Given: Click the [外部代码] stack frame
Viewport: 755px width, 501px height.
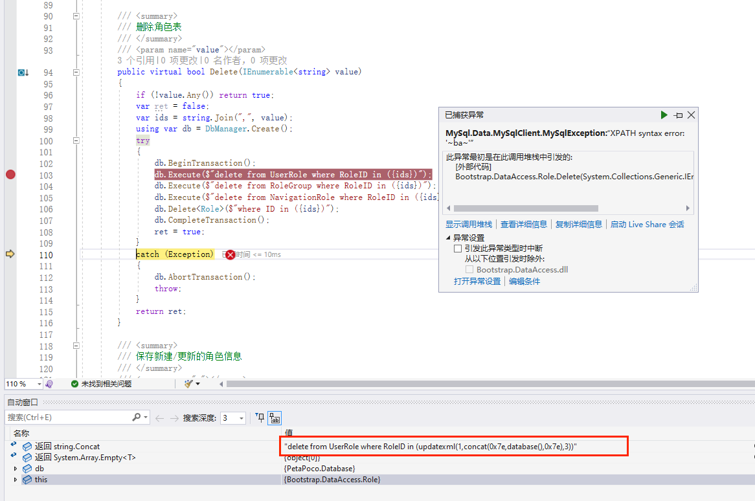Looking at the screenshot, I should tap(473, 166).
